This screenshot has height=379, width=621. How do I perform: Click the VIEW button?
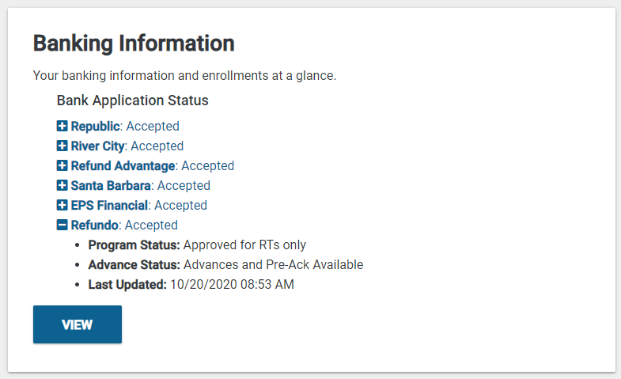pyautogui.click(x=78, y=324)
